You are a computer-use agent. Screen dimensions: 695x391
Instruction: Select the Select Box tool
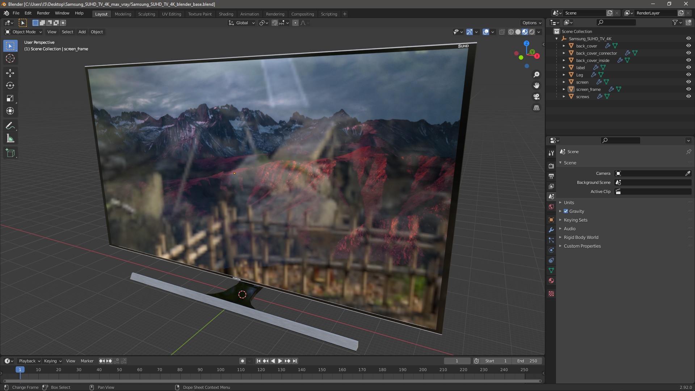tap(10, 46)
